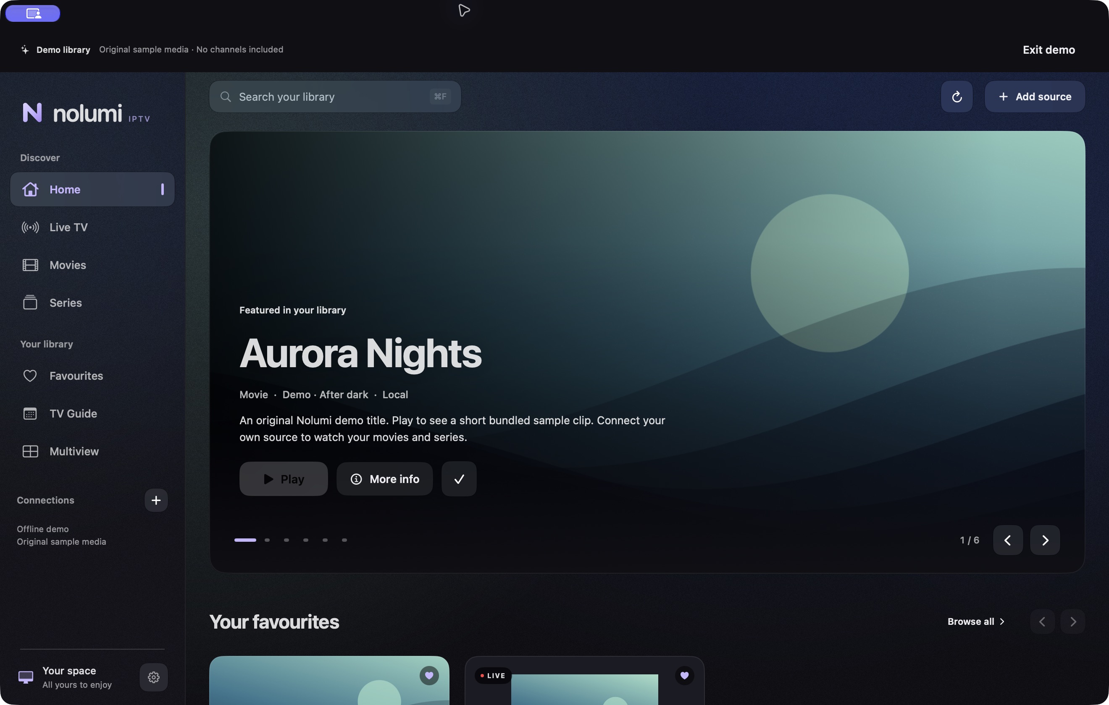Open More info for Aurora Nights
Viewport: 1109px width, 705px height.
point(384,478)
